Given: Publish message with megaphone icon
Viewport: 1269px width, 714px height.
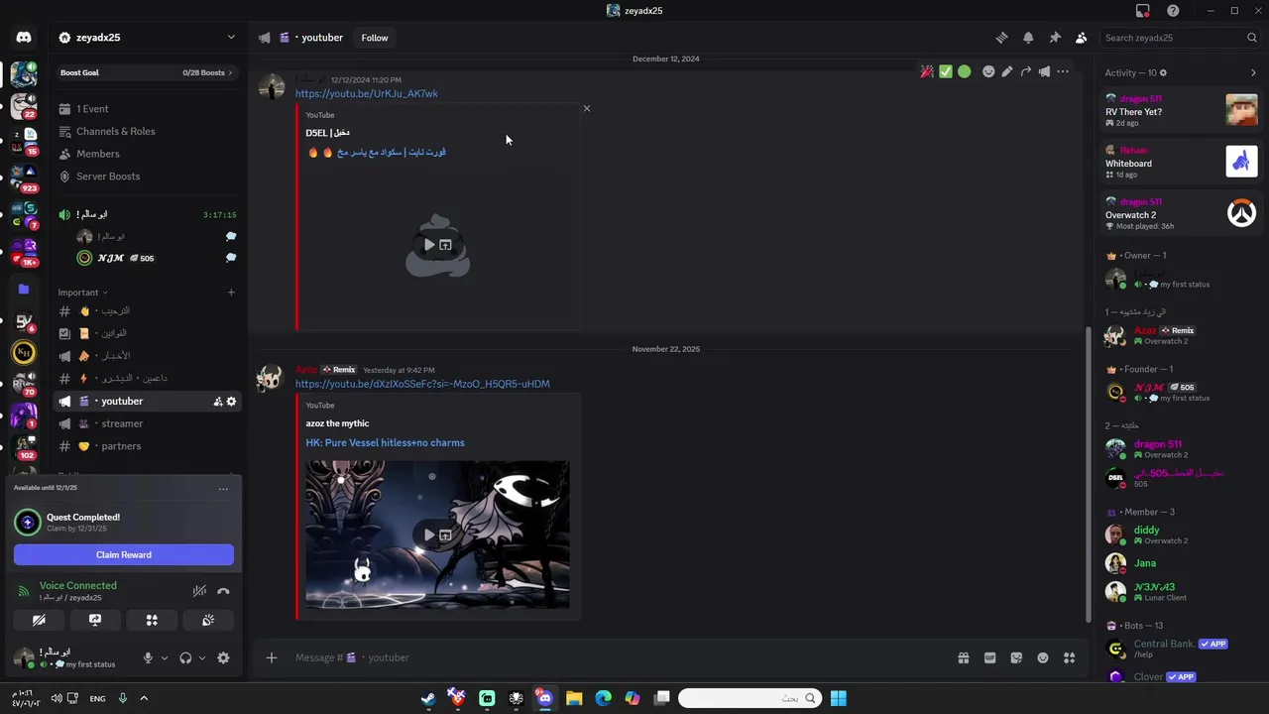Looking at the screenshot, I should [x=1044, y=71].
